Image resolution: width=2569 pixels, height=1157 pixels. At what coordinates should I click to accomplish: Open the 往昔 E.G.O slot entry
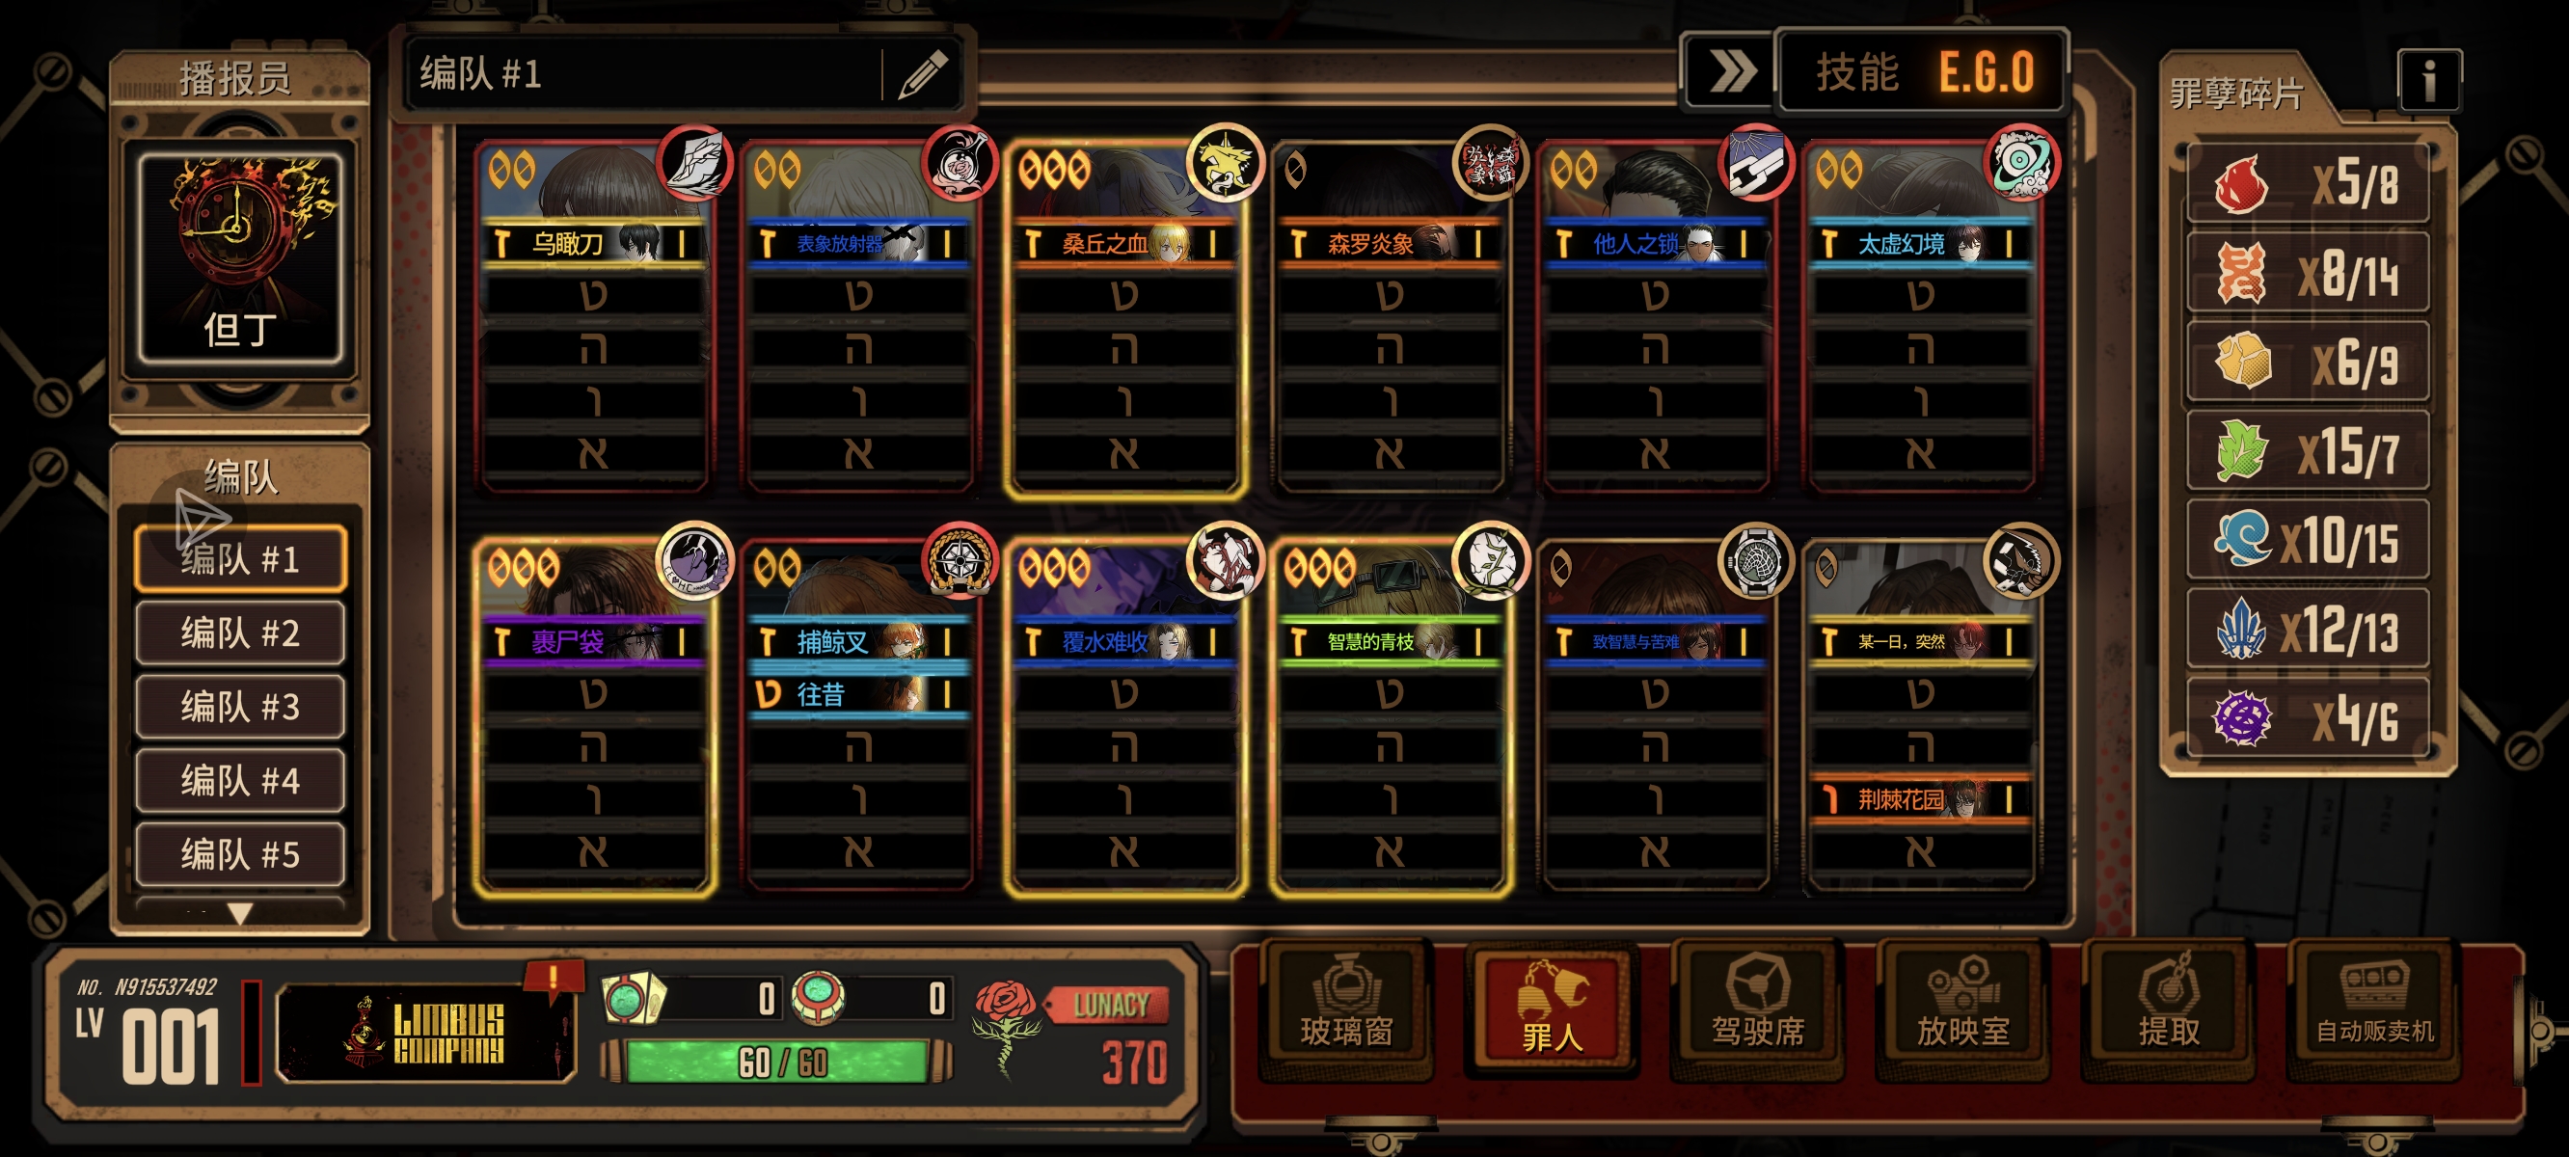point(858,694)
